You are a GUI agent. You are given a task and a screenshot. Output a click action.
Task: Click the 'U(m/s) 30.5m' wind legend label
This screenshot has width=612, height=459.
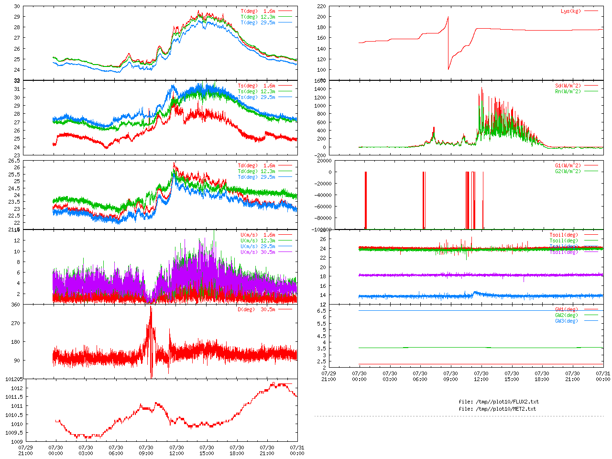tap(258, 252)
